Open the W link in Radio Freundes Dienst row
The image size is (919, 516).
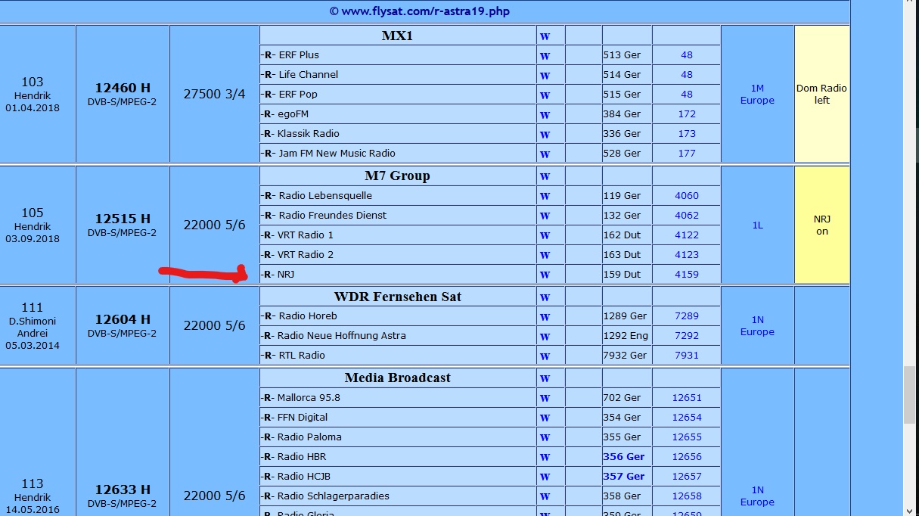click(x=545, y=216)
